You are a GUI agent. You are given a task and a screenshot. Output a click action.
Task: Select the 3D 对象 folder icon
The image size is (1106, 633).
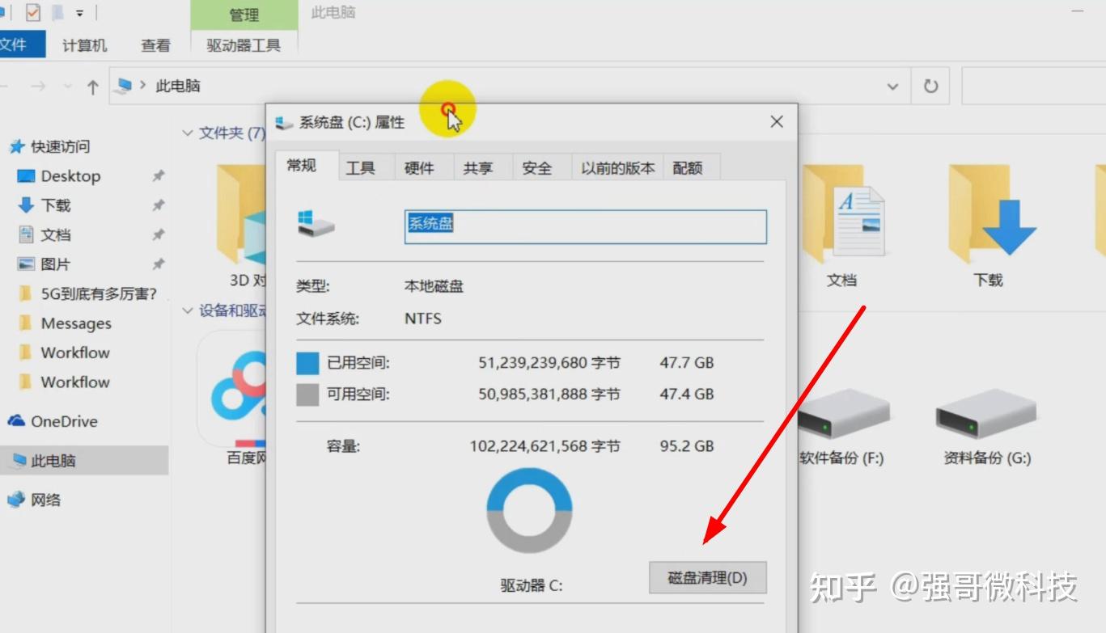[240, 214]
